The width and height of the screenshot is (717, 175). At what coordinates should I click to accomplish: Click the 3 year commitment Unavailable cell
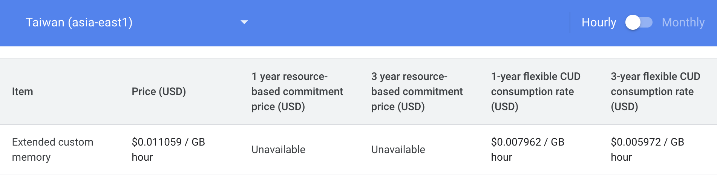pos(398,150)
